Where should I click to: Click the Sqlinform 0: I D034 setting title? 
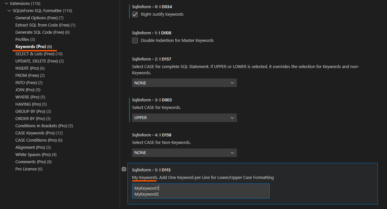coord(152,7)
